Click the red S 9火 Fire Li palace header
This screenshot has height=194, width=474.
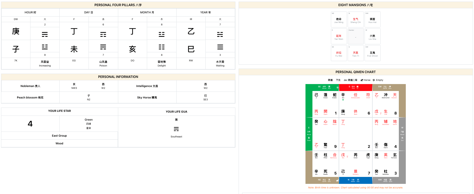point(355,88)
